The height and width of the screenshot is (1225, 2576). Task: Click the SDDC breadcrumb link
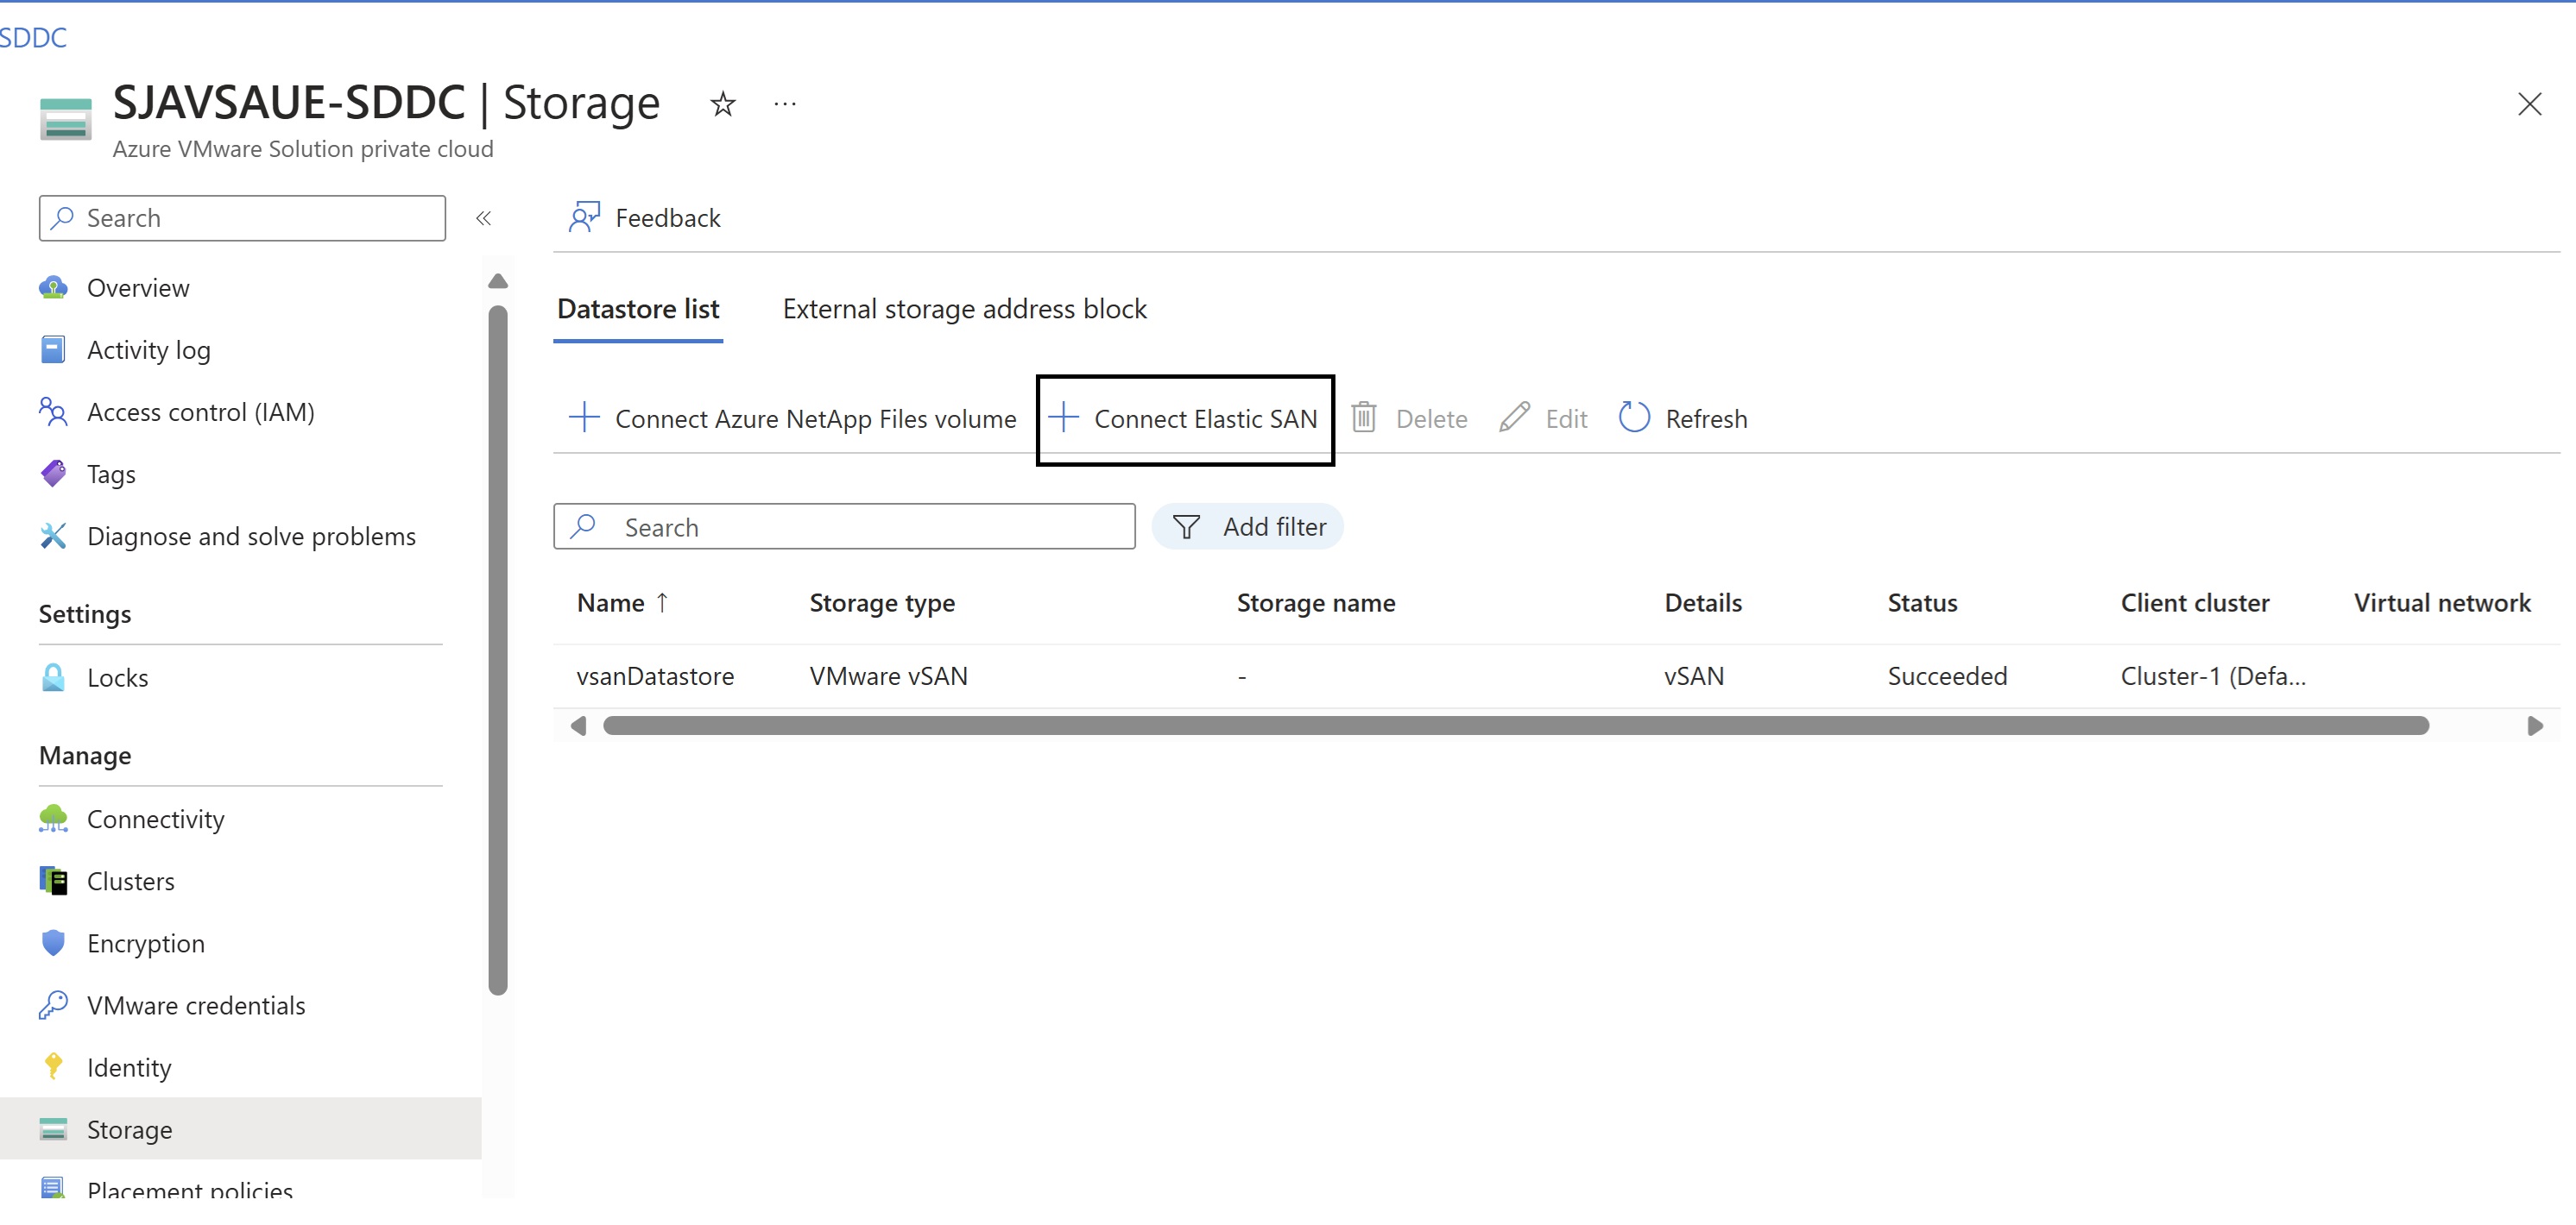(33, 38)
